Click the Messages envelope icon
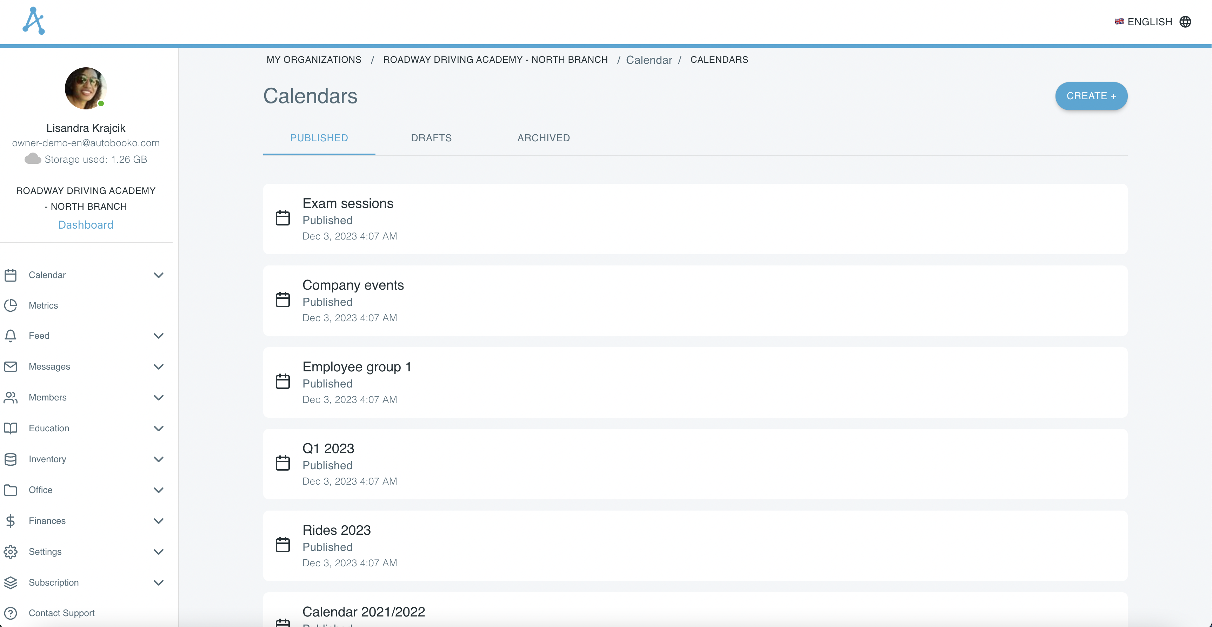 (x=10, y=366)
